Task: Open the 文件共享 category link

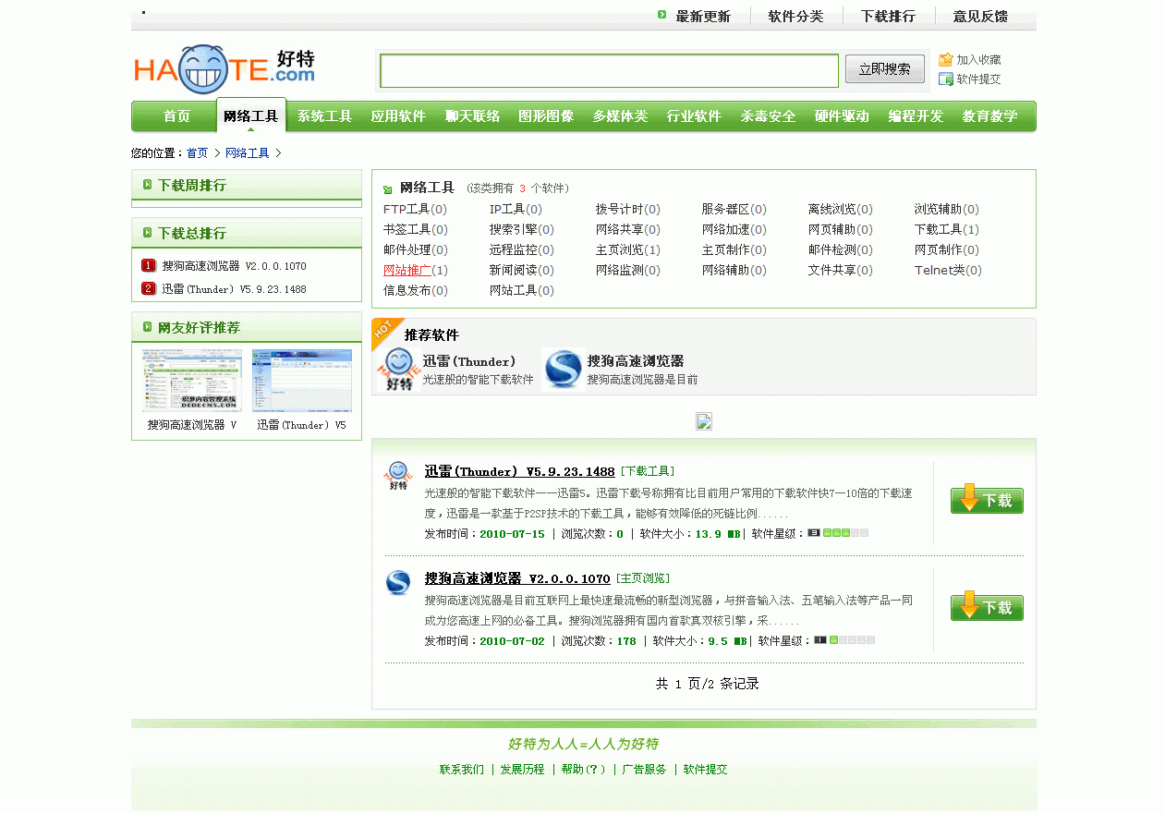Action: (x=832, y=270)
